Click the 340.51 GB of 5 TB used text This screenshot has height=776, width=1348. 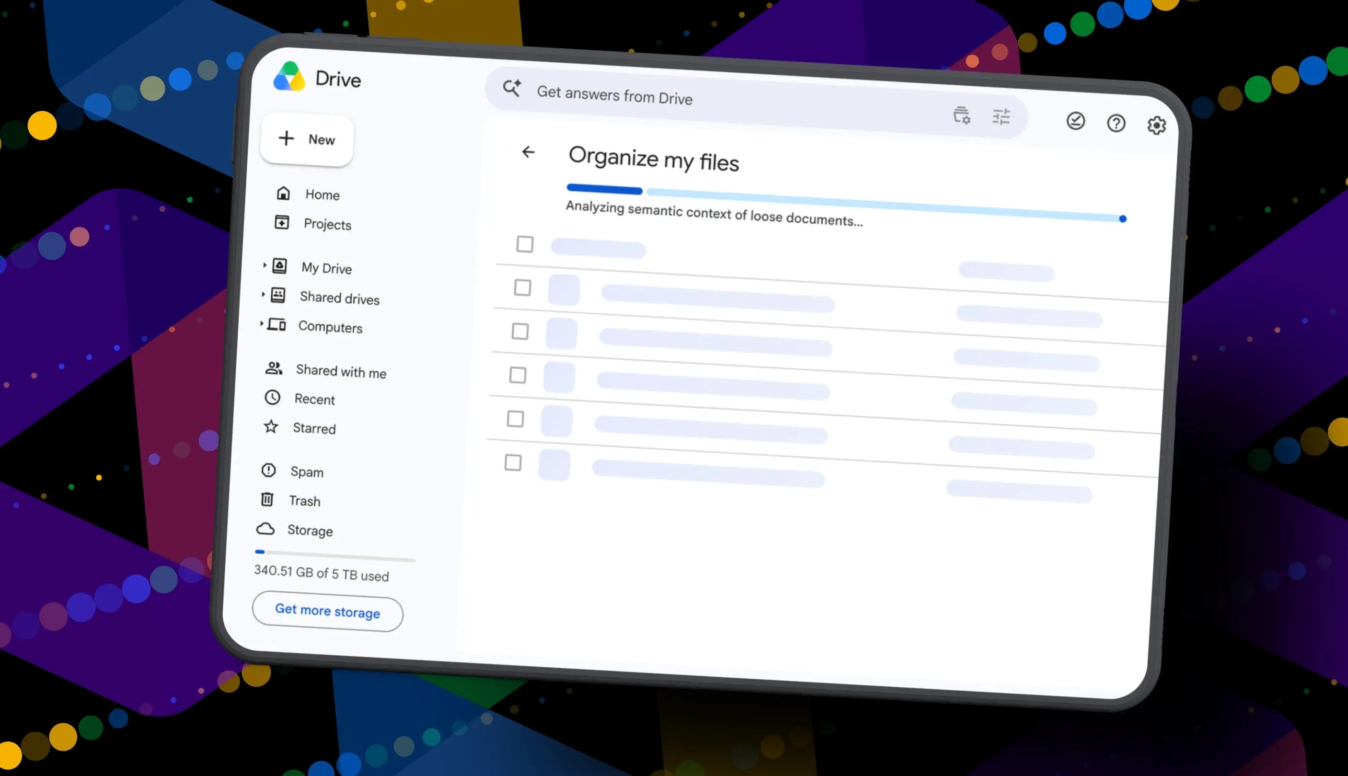[322, 573]
